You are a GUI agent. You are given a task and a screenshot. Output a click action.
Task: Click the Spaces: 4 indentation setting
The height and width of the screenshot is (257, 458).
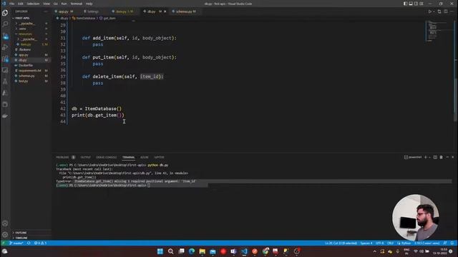[x=366, y=243]
